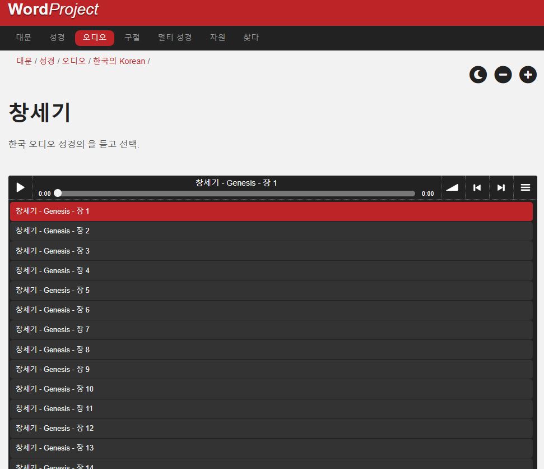Screen dimensions: 544x469
Task: Open the 찾다 search menu
Action: click(250, 38)
